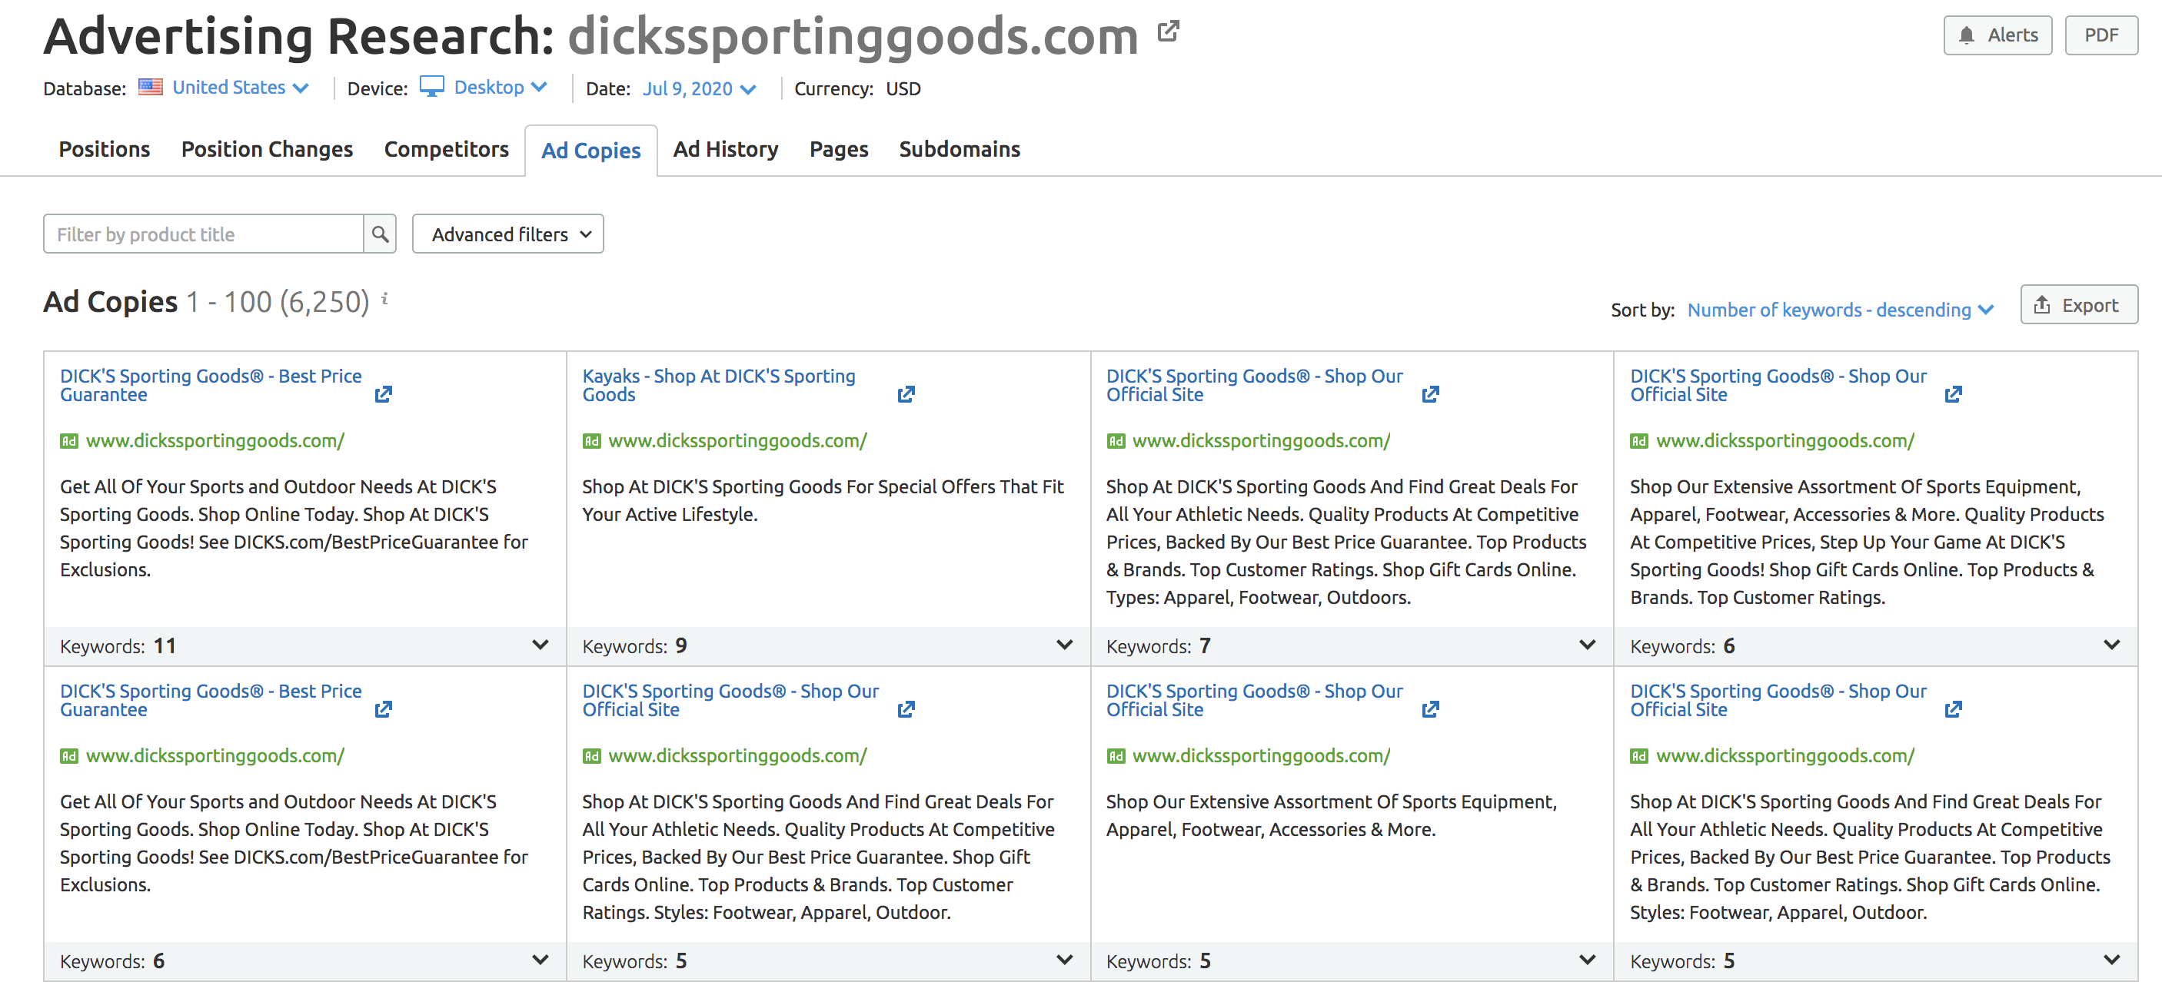Switch to the Position Changes tab
The width and height of the screenshot is (2162, 982).
[267, 149]
